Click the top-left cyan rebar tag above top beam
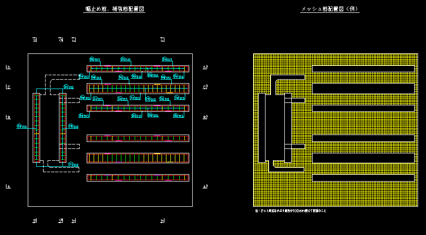This screenshot has height=235, width=426. click(x=95, y=60)
